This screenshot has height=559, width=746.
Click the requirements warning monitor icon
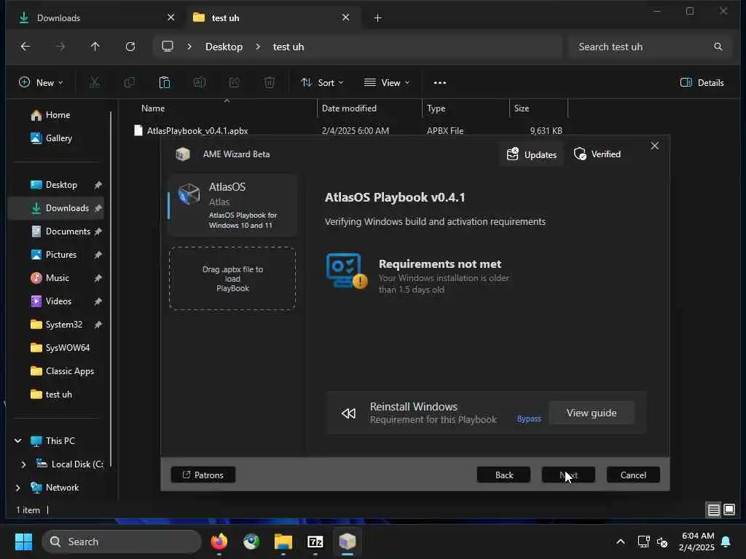click(x=347, y=271)
